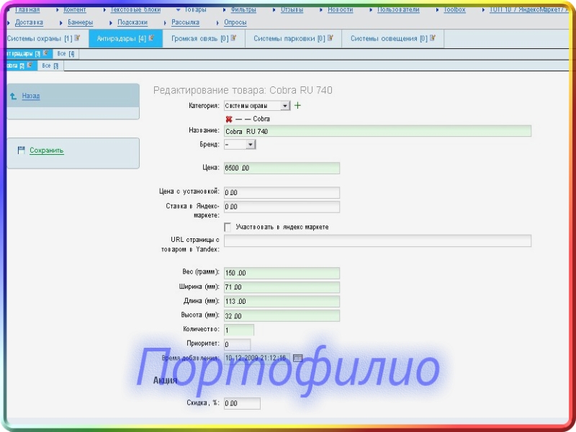Click Время добавления date field

click(x=257, y=358)
